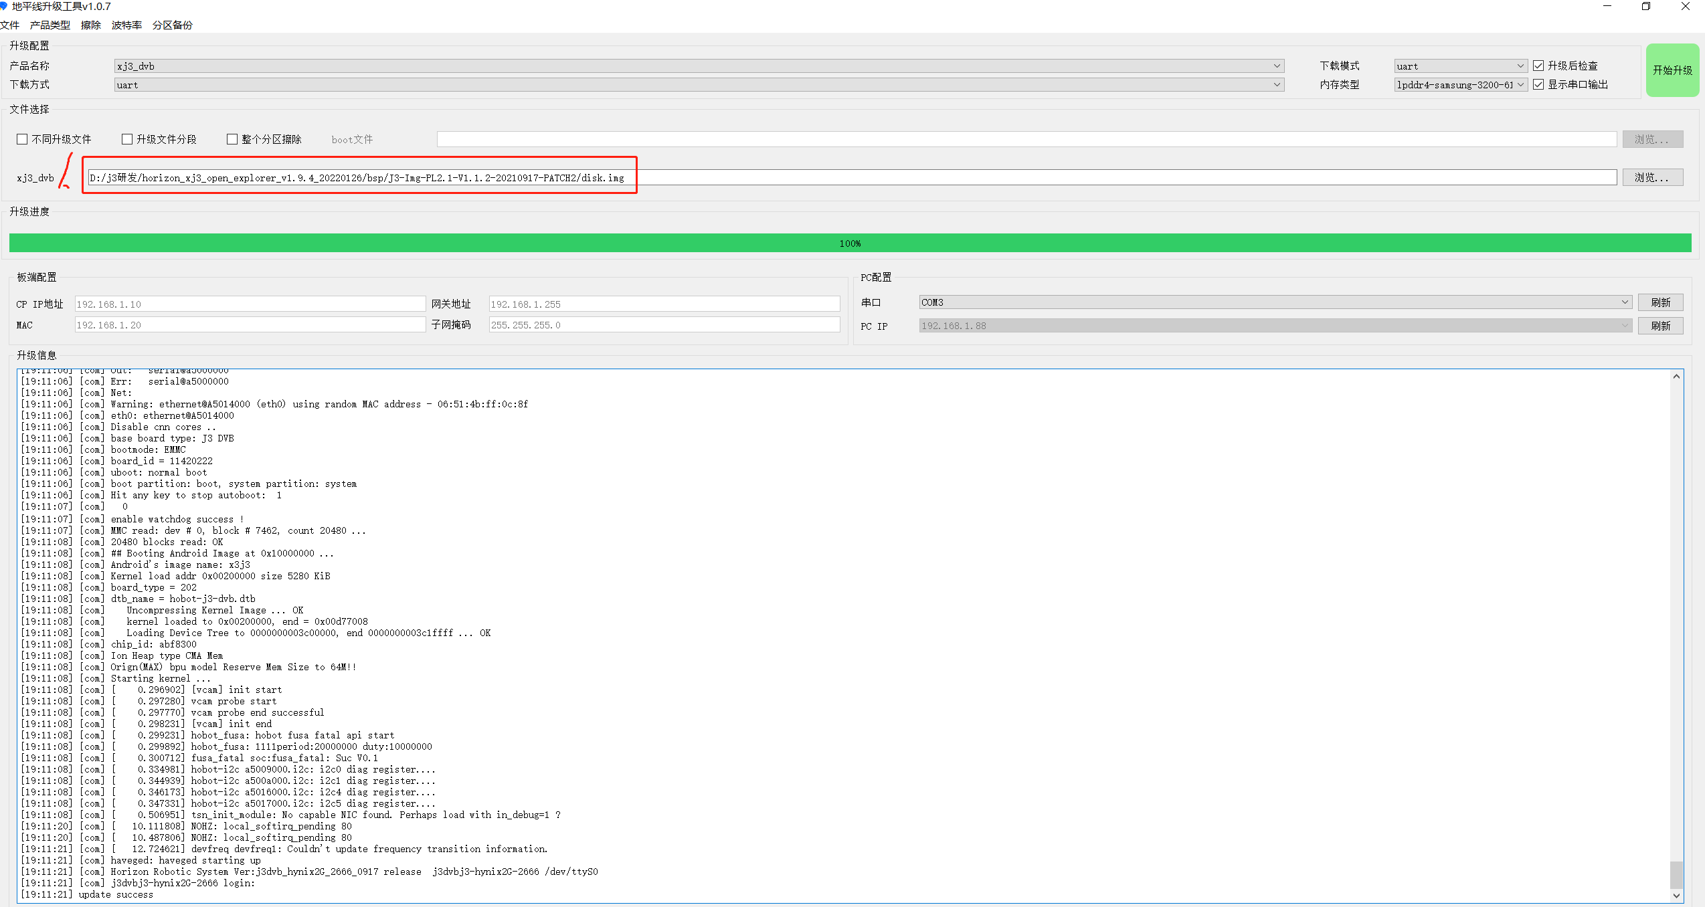Click the scroll up arrow in log panel
1705x907 pixels.
[x=1676, y=377]
